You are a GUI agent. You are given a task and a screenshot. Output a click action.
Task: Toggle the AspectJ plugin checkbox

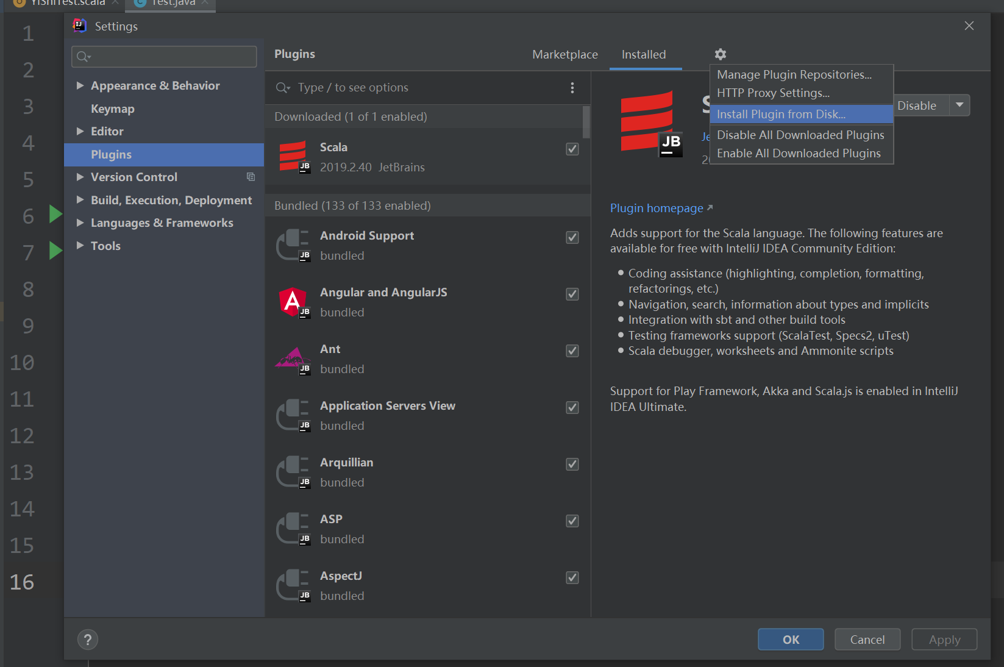click(572, 577)
